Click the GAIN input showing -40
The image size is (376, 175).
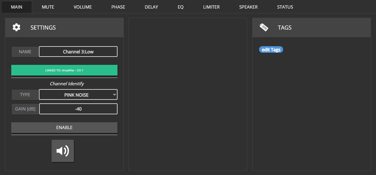point(78,109)
